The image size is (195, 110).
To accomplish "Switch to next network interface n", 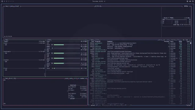I will pyautogui.click(x=86, y=79).
